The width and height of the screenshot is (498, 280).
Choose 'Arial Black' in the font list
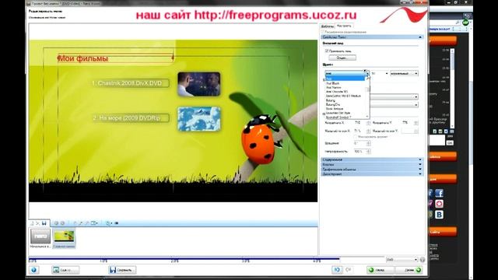332,83
